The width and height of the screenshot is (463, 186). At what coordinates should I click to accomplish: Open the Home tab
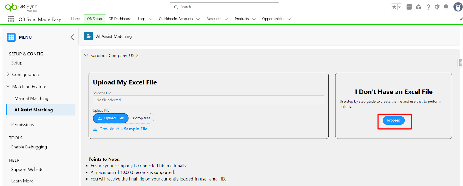click(76, 19)
